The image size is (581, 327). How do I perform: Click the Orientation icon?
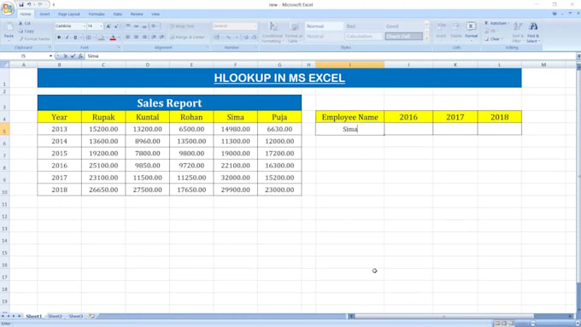point(155,26)
